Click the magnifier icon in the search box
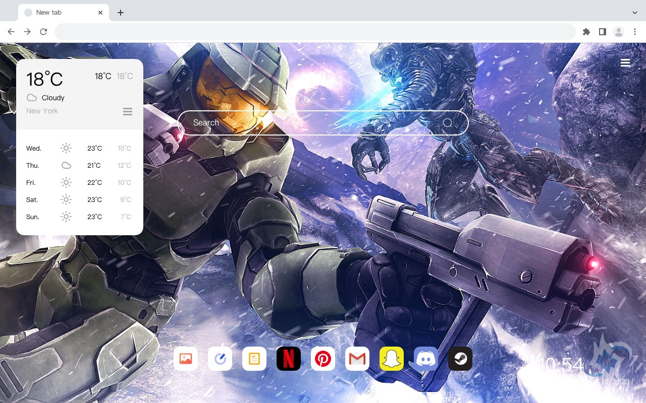Image resolution: width=646 pixels, height=403 pixels. click(448, 123)
